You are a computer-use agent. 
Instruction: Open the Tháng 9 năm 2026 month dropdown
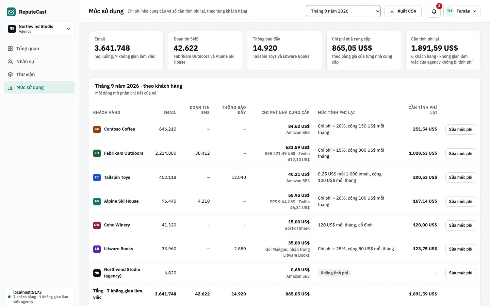[x=343, y=11]
